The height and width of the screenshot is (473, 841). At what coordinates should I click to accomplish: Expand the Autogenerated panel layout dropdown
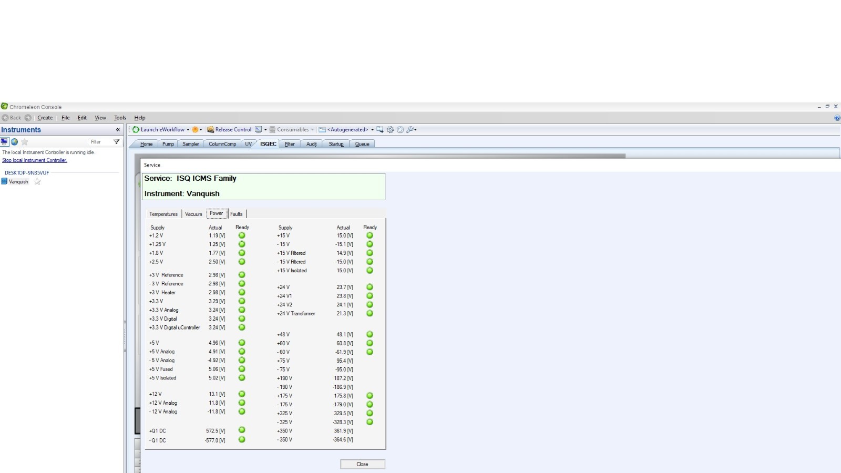click(372, 130)
